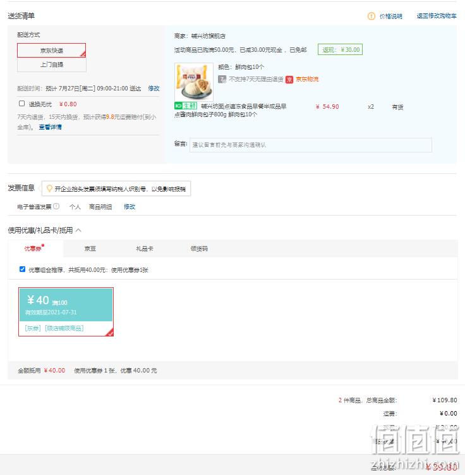This screenshot has width=465, height=475.
Task: Collapse the coupons/gift card section chevron
Action: click(x=78, y=230)
